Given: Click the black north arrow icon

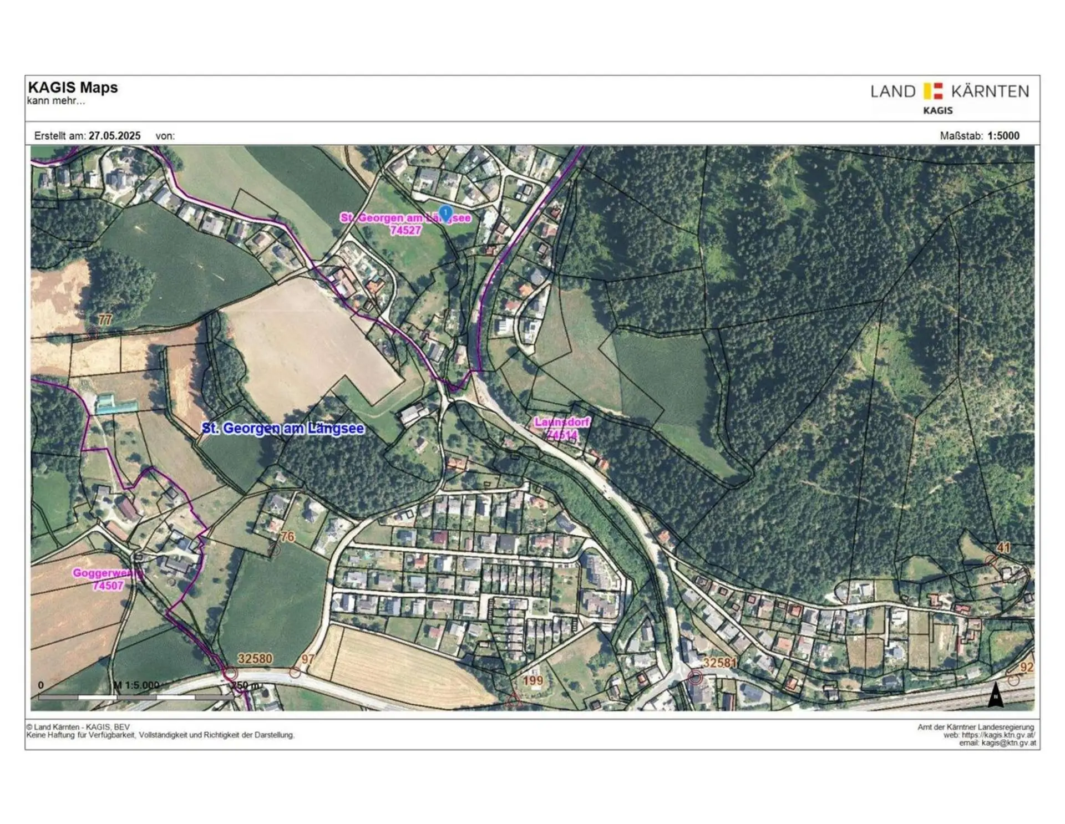Looking at the screenshot, I should [996, 695].
